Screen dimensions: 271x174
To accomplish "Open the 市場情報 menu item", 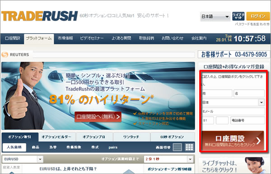I will [x=65, y=38].
